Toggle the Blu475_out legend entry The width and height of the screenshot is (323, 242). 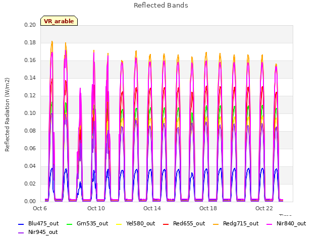coord(38,223)
